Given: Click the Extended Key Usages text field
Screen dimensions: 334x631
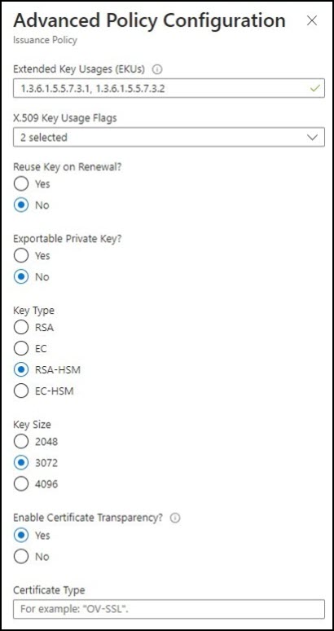Looking at the screenshot, I should [x=169, y=88].
